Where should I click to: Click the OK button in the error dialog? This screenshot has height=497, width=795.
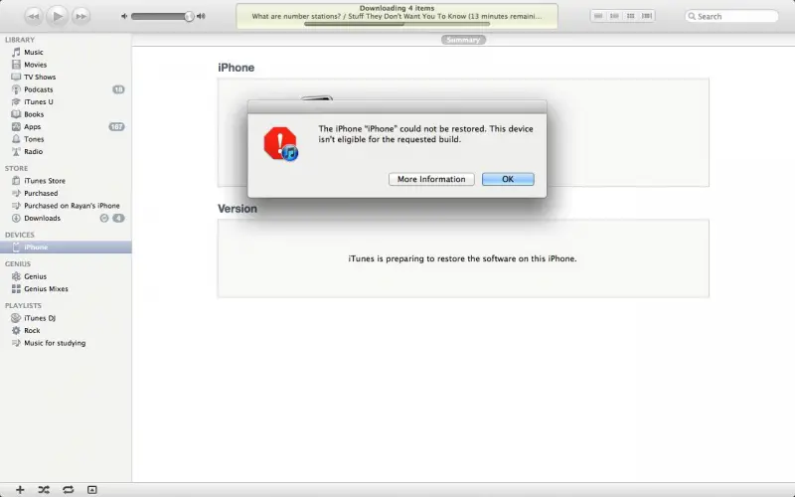[508, 179]
